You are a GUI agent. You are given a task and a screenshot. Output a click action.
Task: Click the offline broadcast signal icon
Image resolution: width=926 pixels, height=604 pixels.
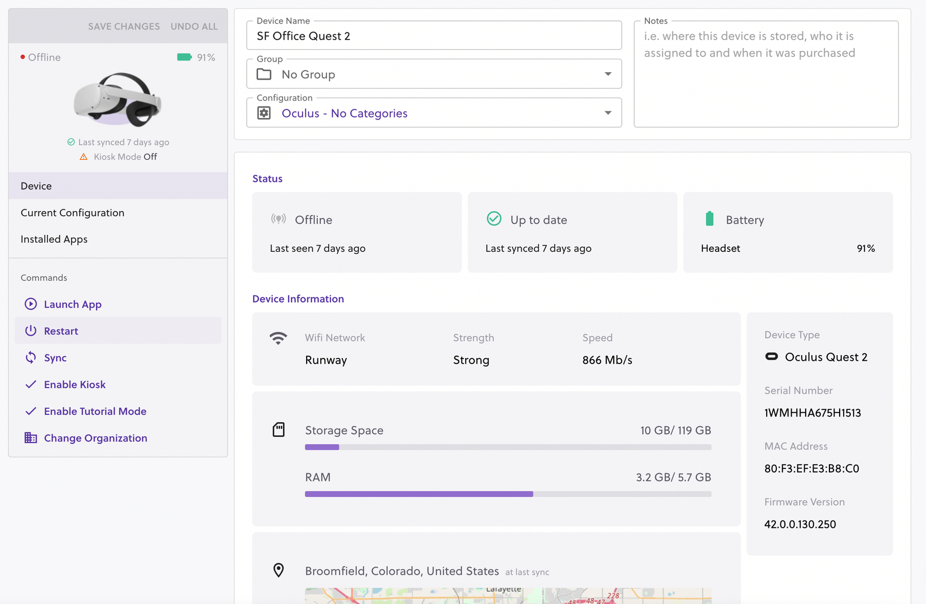click(278, 219)
